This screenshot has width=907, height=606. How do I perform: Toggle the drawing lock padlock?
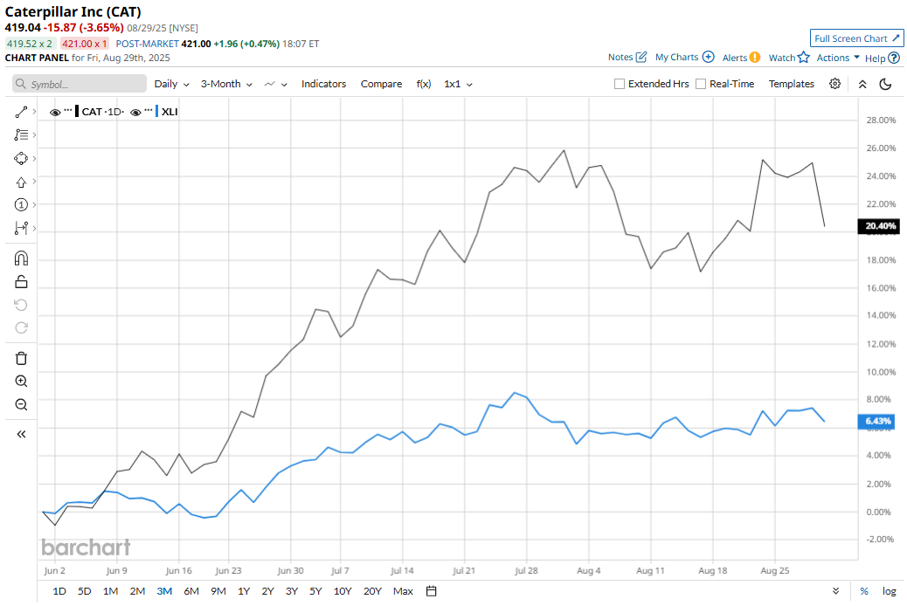click(x=21, y=281)
